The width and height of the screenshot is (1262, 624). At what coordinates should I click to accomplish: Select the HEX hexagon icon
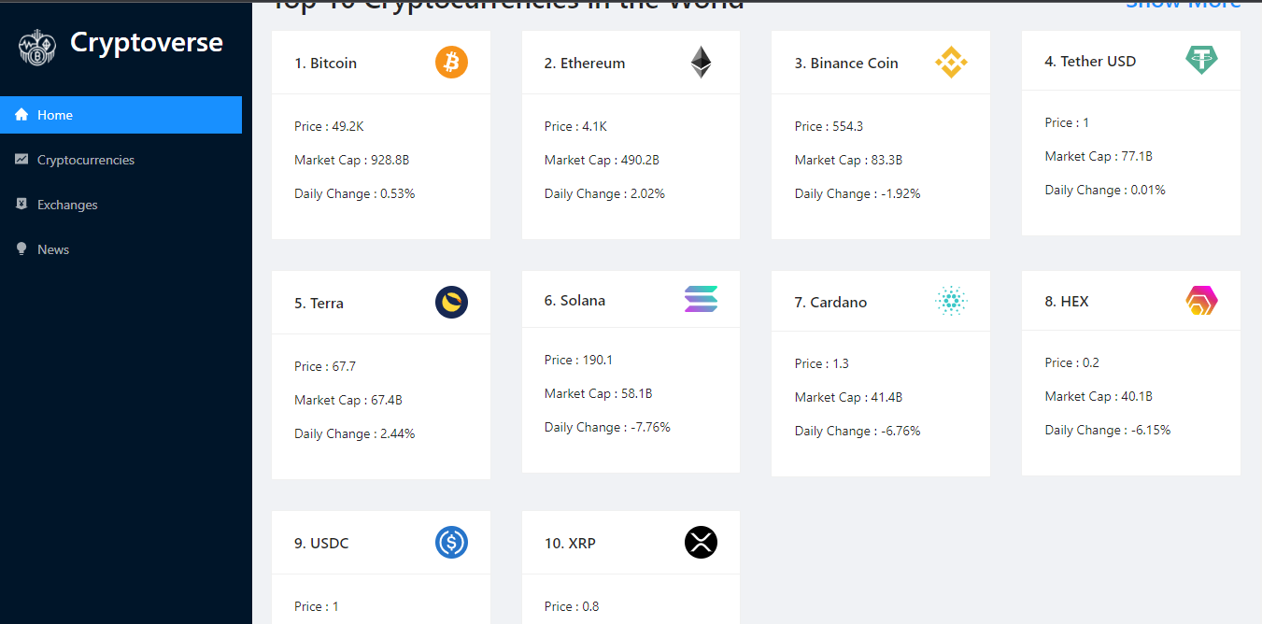(1201, 301)
